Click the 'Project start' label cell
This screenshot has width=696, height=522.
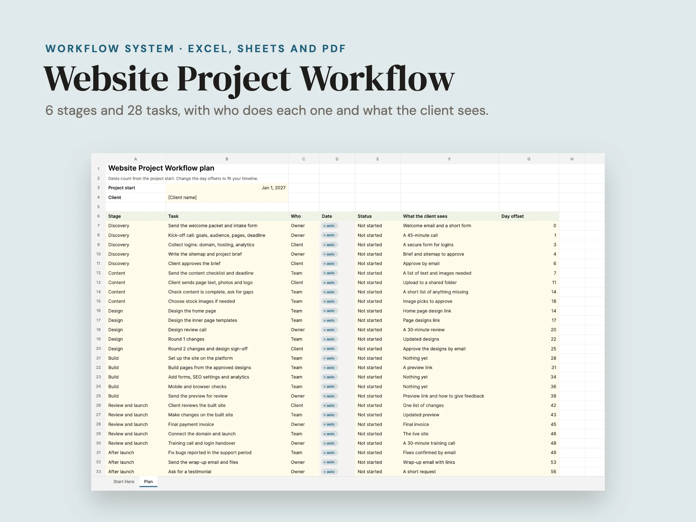[x=136, y=188]
